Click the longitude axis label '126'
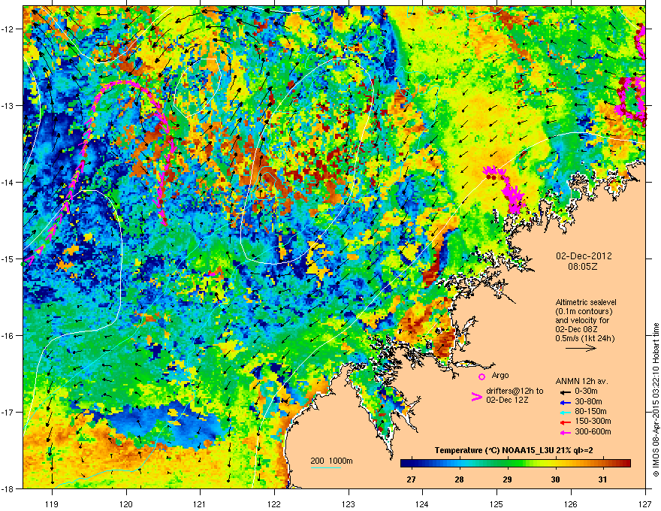Image resolution: width=661 pixels, height=511 pixels. (571, 503)
